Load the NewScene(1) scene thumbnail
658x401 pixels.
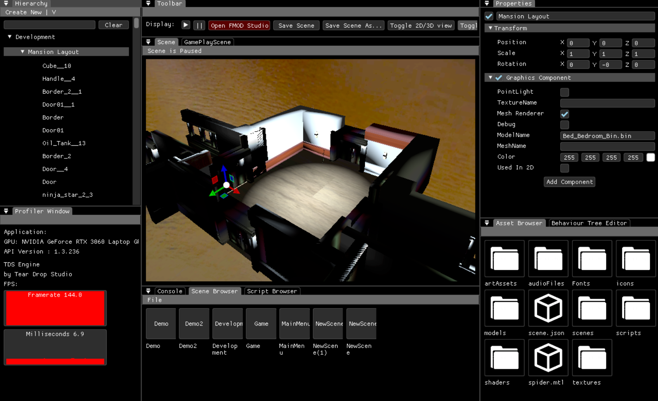point(328,323)
